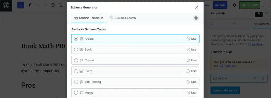This screenshot has height=98, width=271.
Task: Click Use for the Event schema
Action: [x=192, y=71]
